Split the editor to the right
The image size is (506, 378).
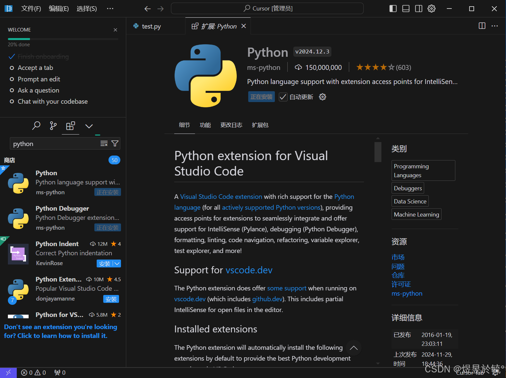point(482,26)
